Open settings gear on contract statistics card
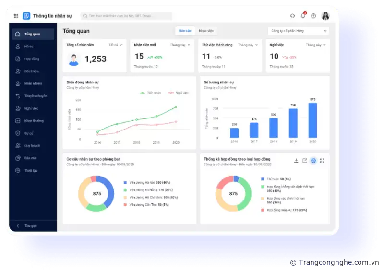Viewport: 384px width, 271px height. [x=313, y=161]
